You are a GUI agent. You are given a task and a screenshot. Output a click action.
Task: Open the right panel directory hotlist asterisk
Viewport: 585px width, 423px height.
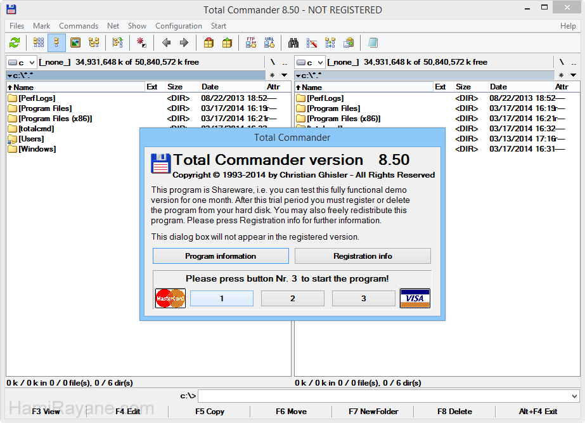pyautogui.click(x=561, y=75)
